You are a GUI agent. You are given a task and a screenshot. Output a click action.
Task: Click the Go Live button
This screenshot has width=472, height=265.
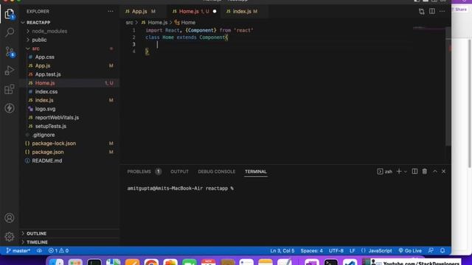pos(410,250)
